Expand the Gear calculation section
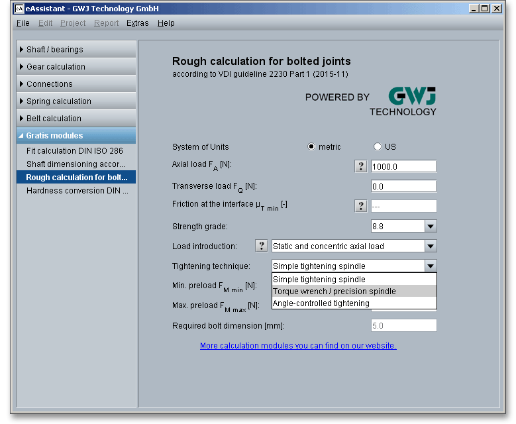The width and height of the screenshot is (516, 424). click(x=76, y=67)
